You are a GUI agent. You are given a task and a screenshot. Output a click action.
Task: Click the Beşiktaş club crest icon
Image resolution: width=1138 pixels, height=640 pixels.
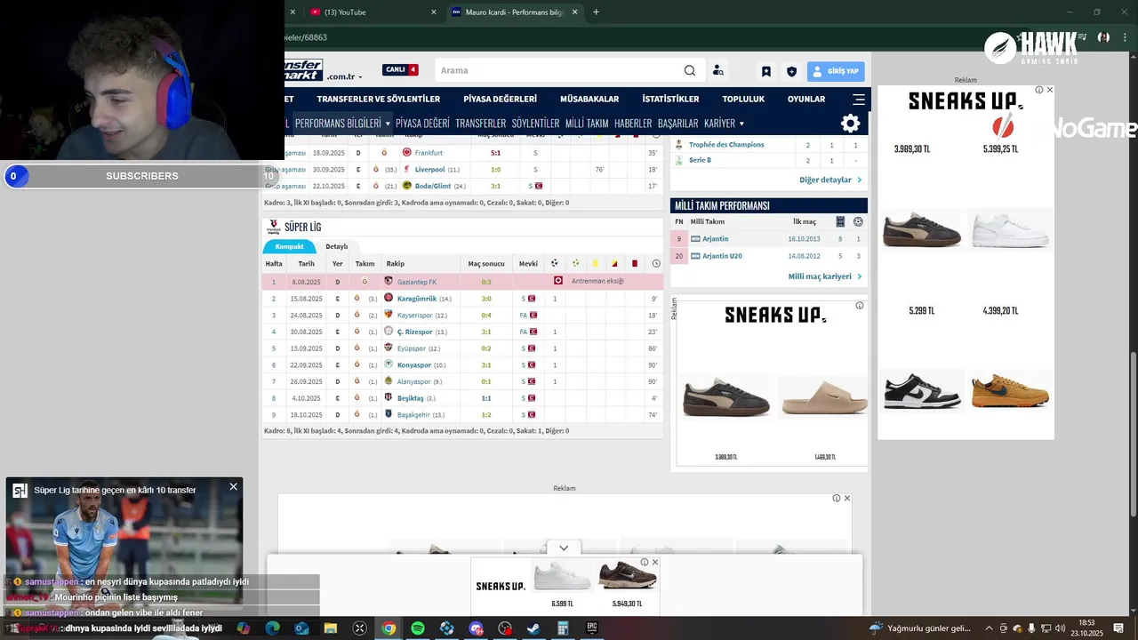pos(389,397)
